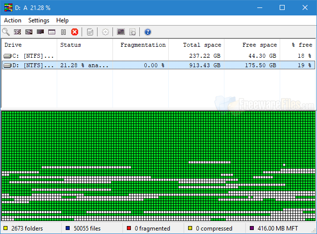Start Full optimization from the toolbar

click(x=40, y=32)
